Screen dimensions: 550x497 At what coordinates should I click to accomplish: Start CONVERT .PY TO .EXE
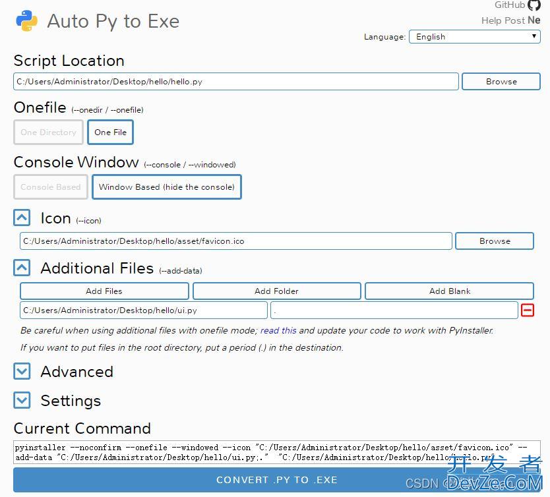(x=277, y=480)
